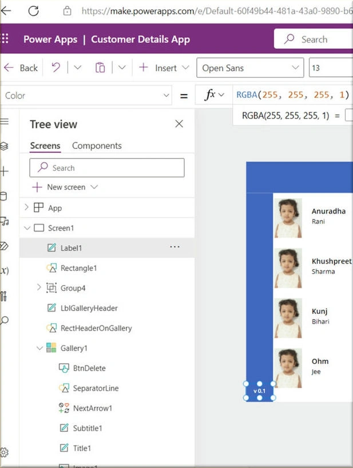Screen dimensions: 353x468
Task: Open the Advanced tools icon in left rail
Action: [3, 296]
